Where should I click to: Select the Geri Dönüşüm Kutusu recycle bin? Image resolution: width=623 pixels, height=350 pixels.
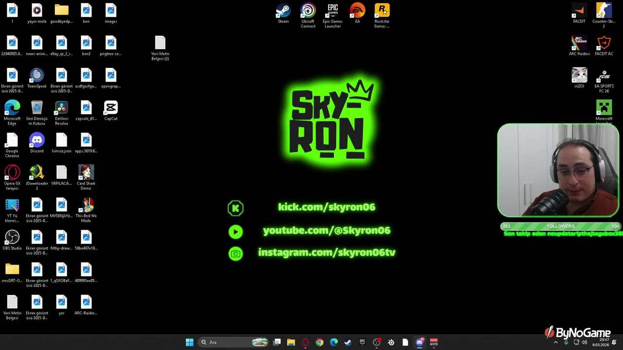pos(37,113)
